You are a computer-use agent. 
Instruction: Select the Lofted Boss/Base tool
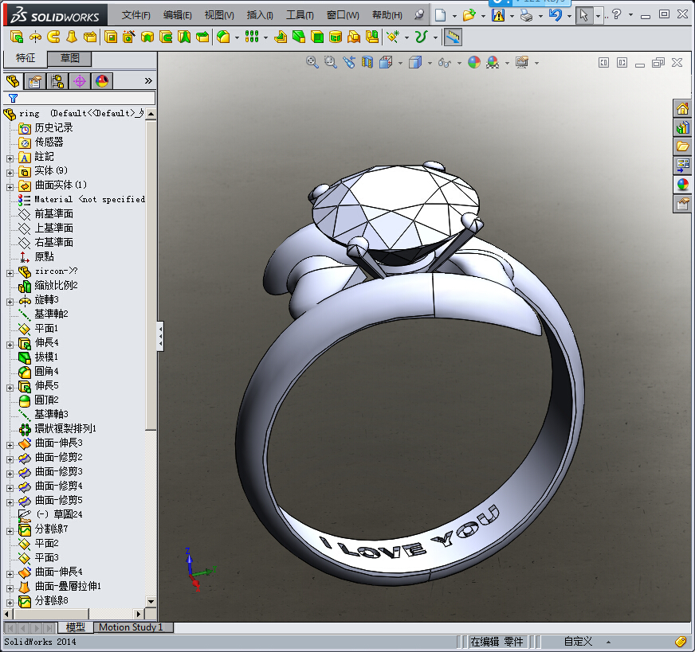coord(72,37)
